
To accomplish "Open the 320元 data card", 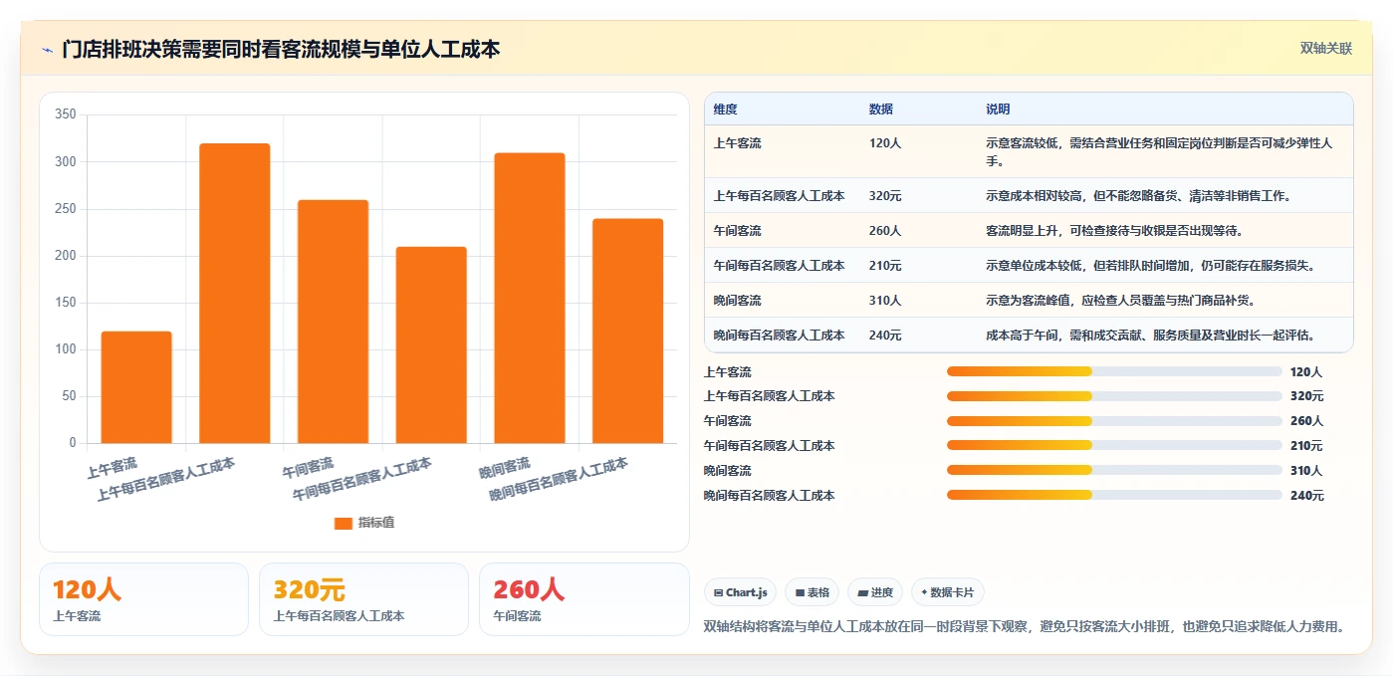I will pyautogui.click(x=363, y=599).
